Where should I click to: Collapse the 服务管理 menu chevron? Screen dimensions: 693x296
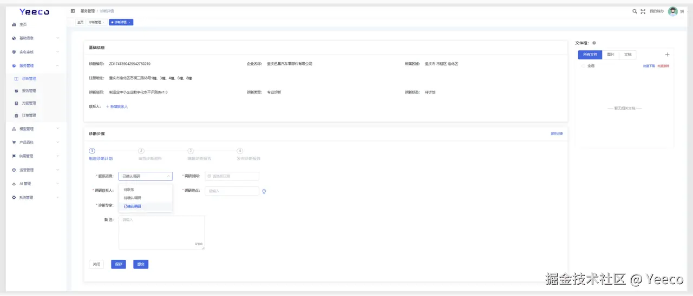click(58, 66)
